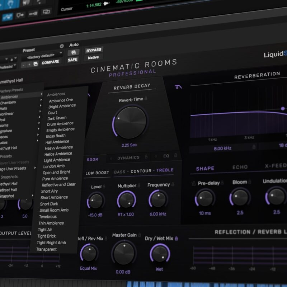Select the Gloss Booth preset

pyautogui.click(x=56, y=136)
